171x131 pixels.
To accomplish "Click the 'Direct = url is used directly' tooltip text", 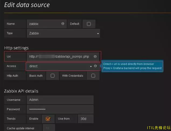I will (x=129, y=64).
